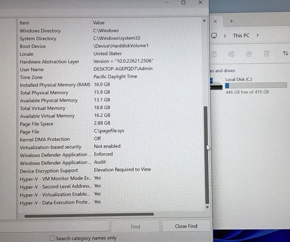Close the current File Explorer tab
Viewport: 290px width, 242px height.
pyautogui.click(x=215, y=21)
